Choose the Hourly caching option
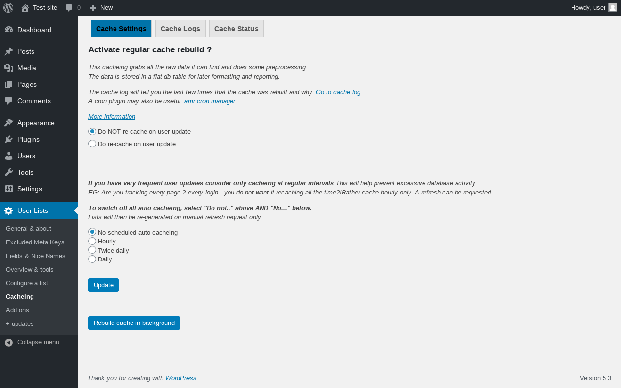The width and height of the screenshot is (621, 388). coord(92,241)
